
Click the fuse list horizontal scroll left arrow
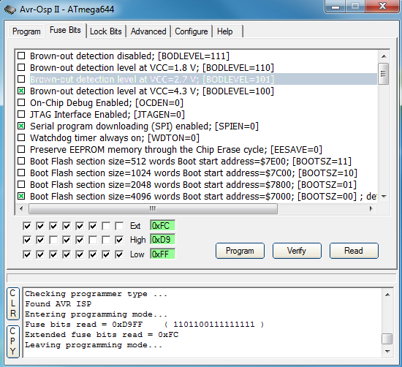21,209
